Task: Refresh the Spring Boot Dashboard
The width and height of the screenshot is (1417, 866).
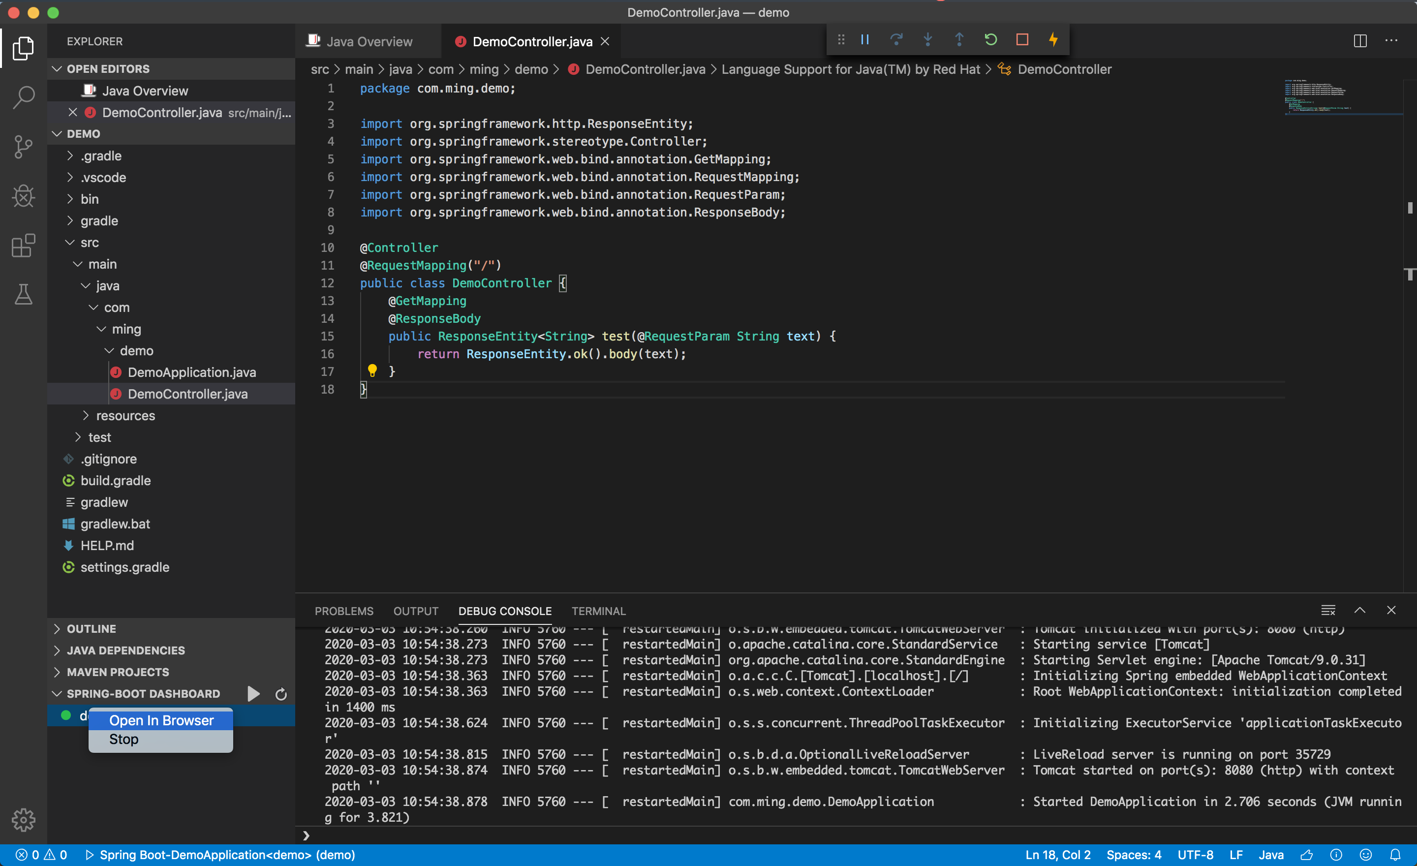Action: [281, 694]
